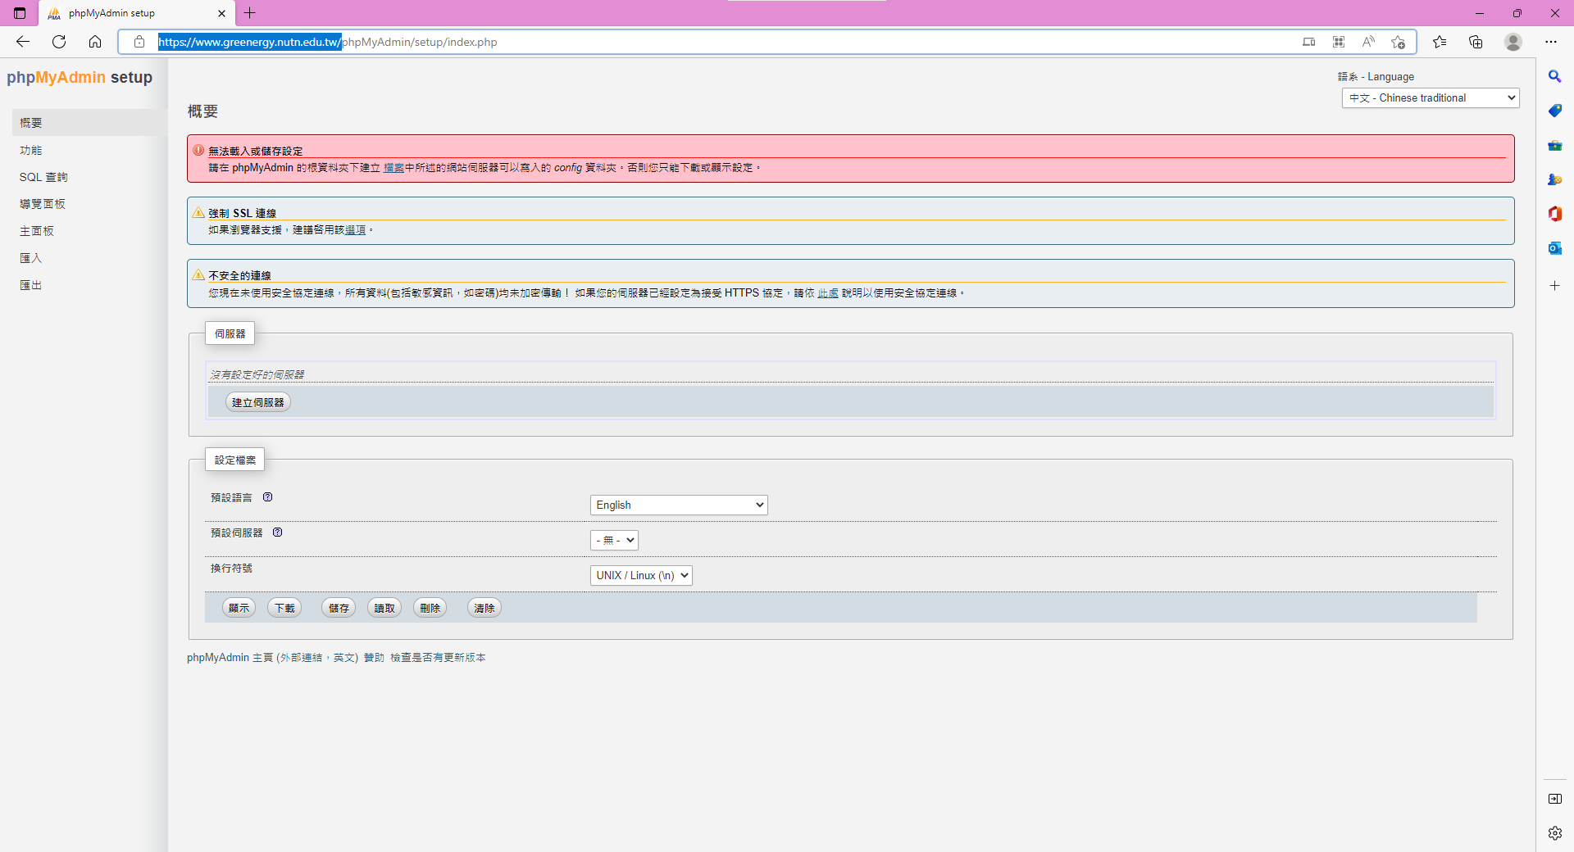The width and height of the screenshot is (1574, 852).
Task: Reload the page with the refresh icon
Action: click(59, 42)
